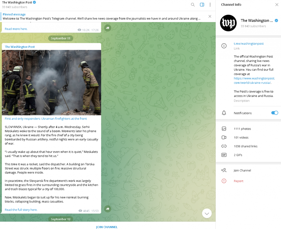Forward the top message using its share icon
This screenshot has width=281, height=229.
click(108, 28)
